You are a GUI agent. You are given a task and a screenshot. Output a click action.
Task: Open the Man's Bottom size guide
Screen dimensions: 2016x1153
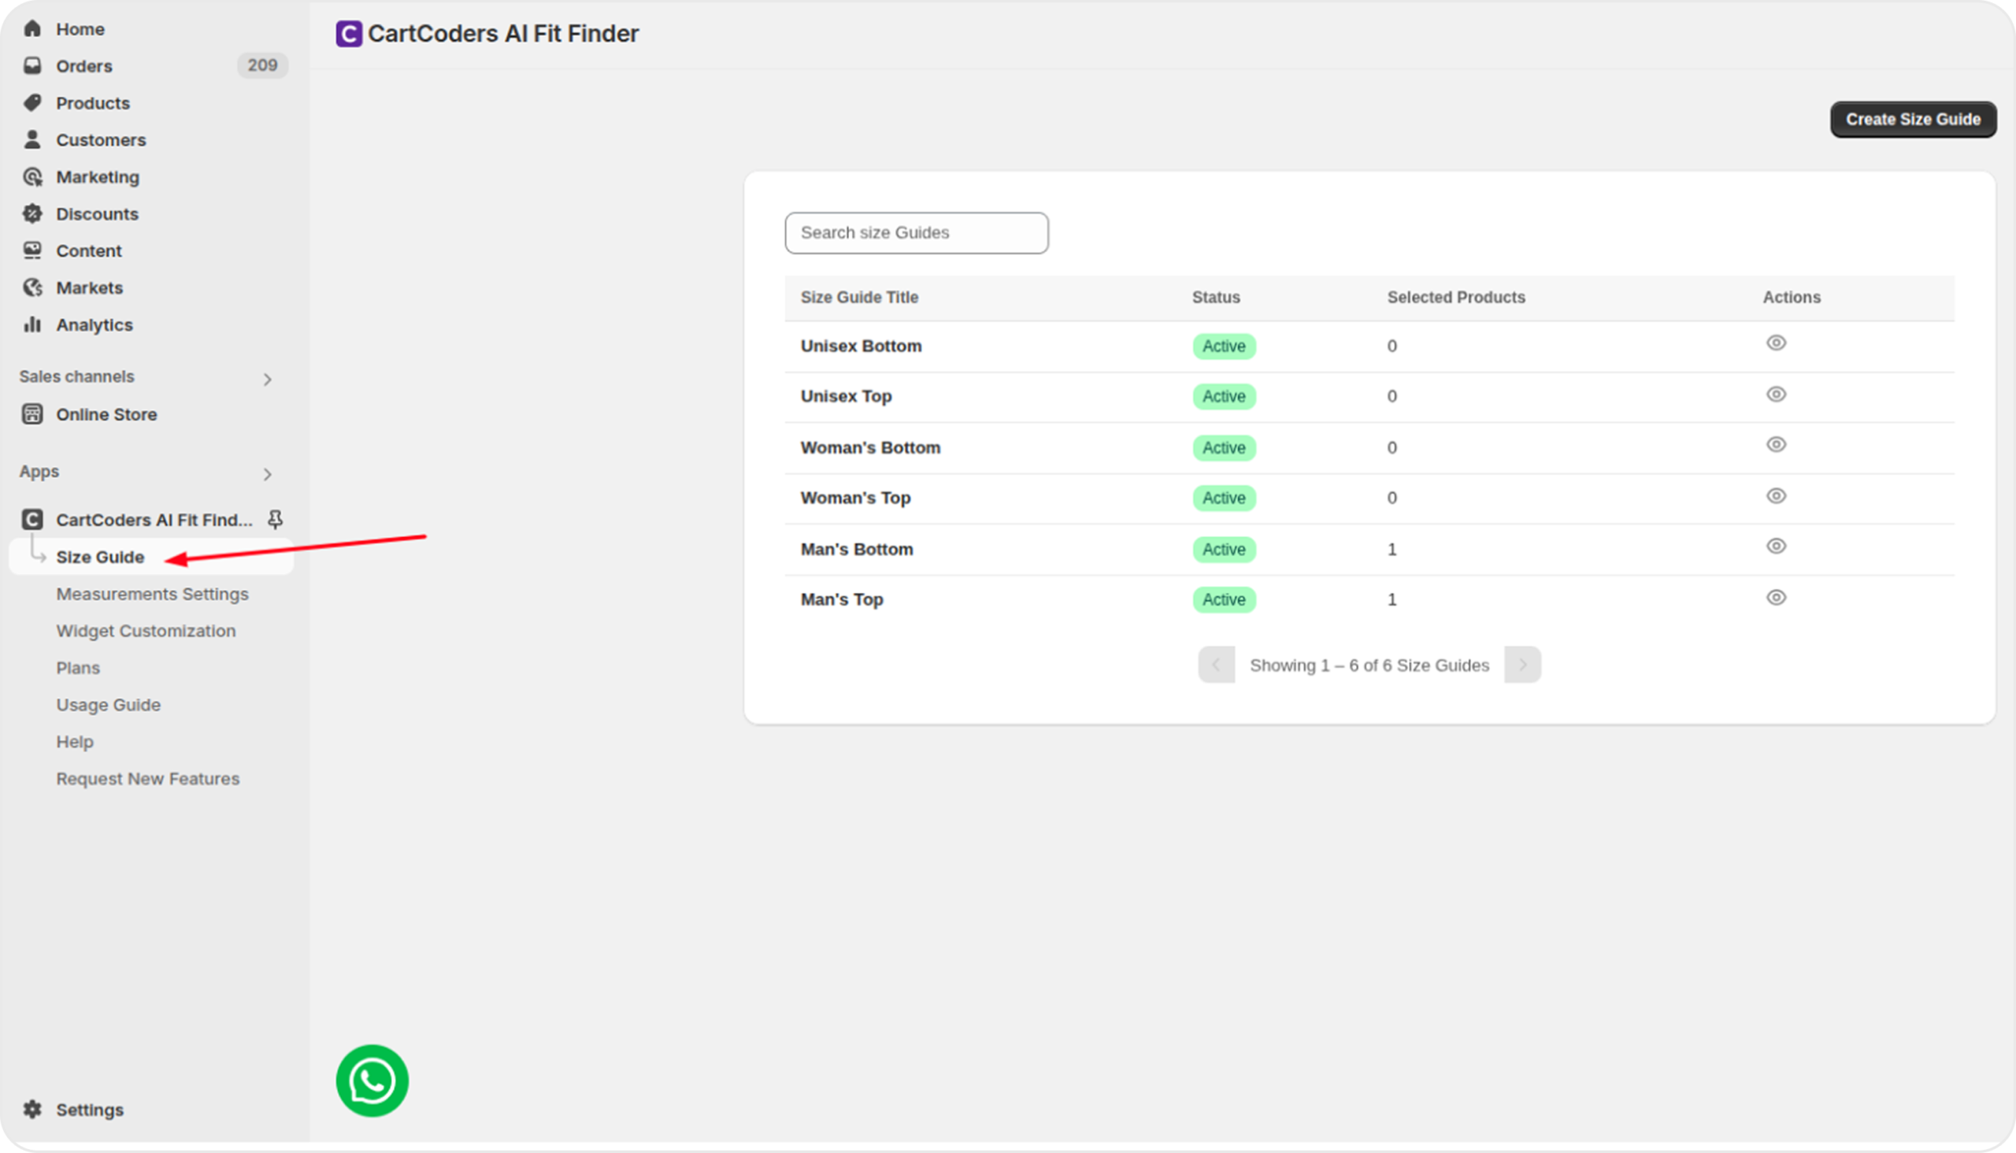(856, 550)
